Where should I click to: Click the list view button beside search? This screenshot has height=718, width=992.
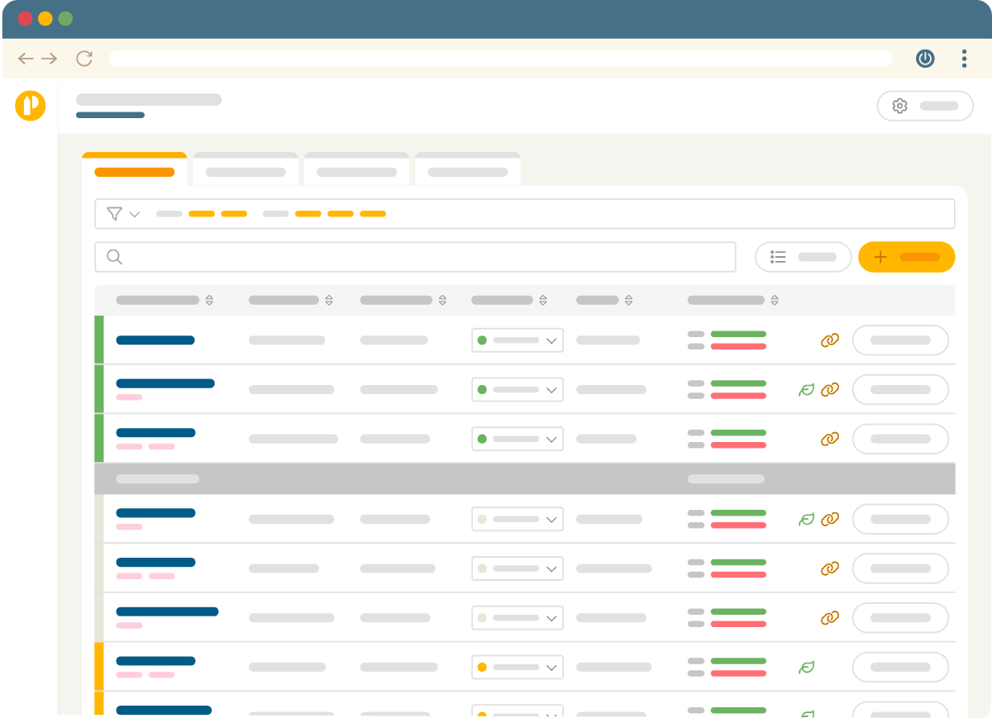[x=803, y=257]
